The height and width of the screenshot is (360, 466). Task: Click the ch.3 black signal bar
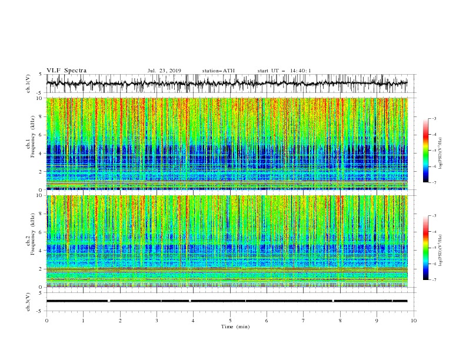(227, 301)
